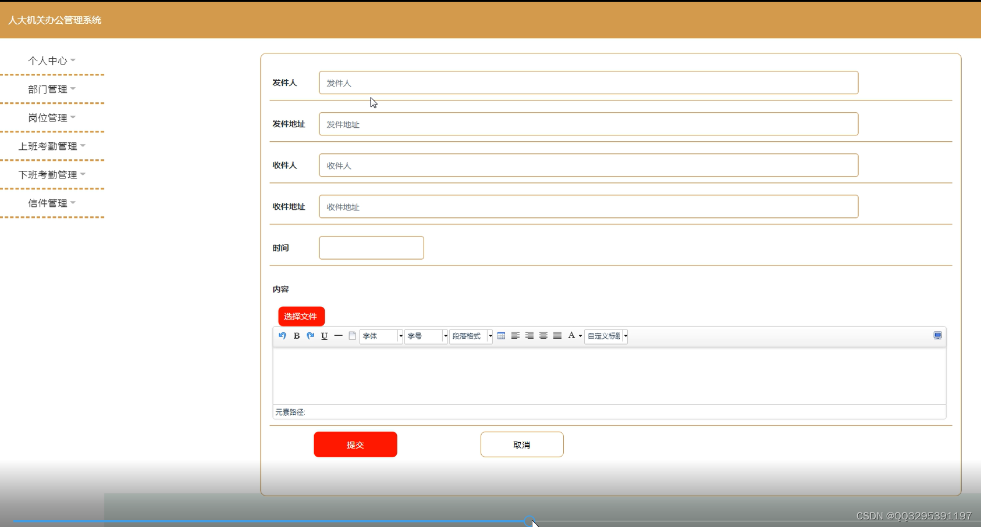Focus the 收件人 input field

[589, 165]
